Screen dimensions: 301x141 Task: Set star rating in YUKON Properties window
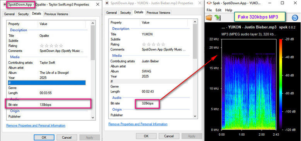153,44
